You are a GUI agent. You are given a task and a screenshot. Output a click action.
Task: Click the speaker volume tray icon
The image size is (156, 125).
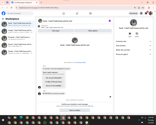tap(142, 117)
